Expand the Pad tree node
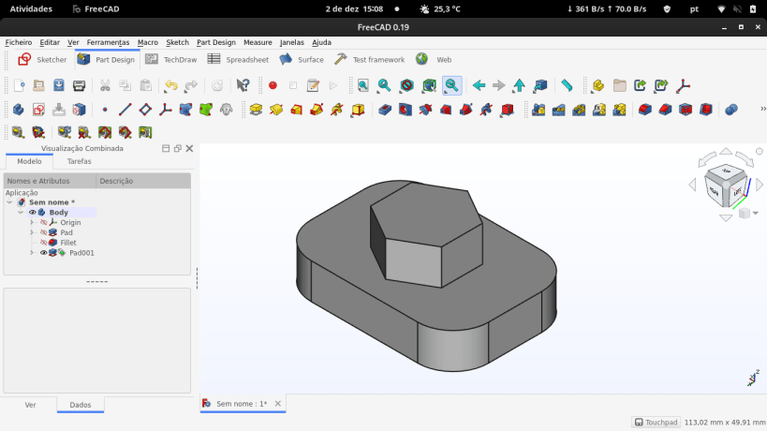Viewport: 767px width, 431px height. click(32, 232)
